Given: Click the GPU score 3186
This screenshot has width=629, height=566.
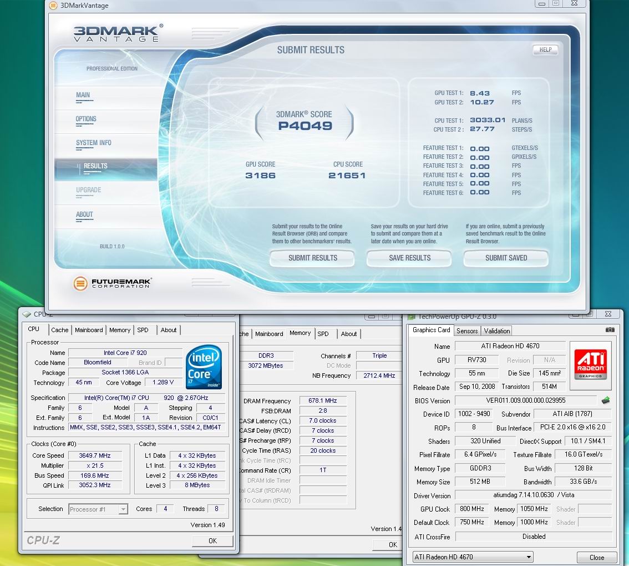Looking at the screenshot, I should point(260,176).
